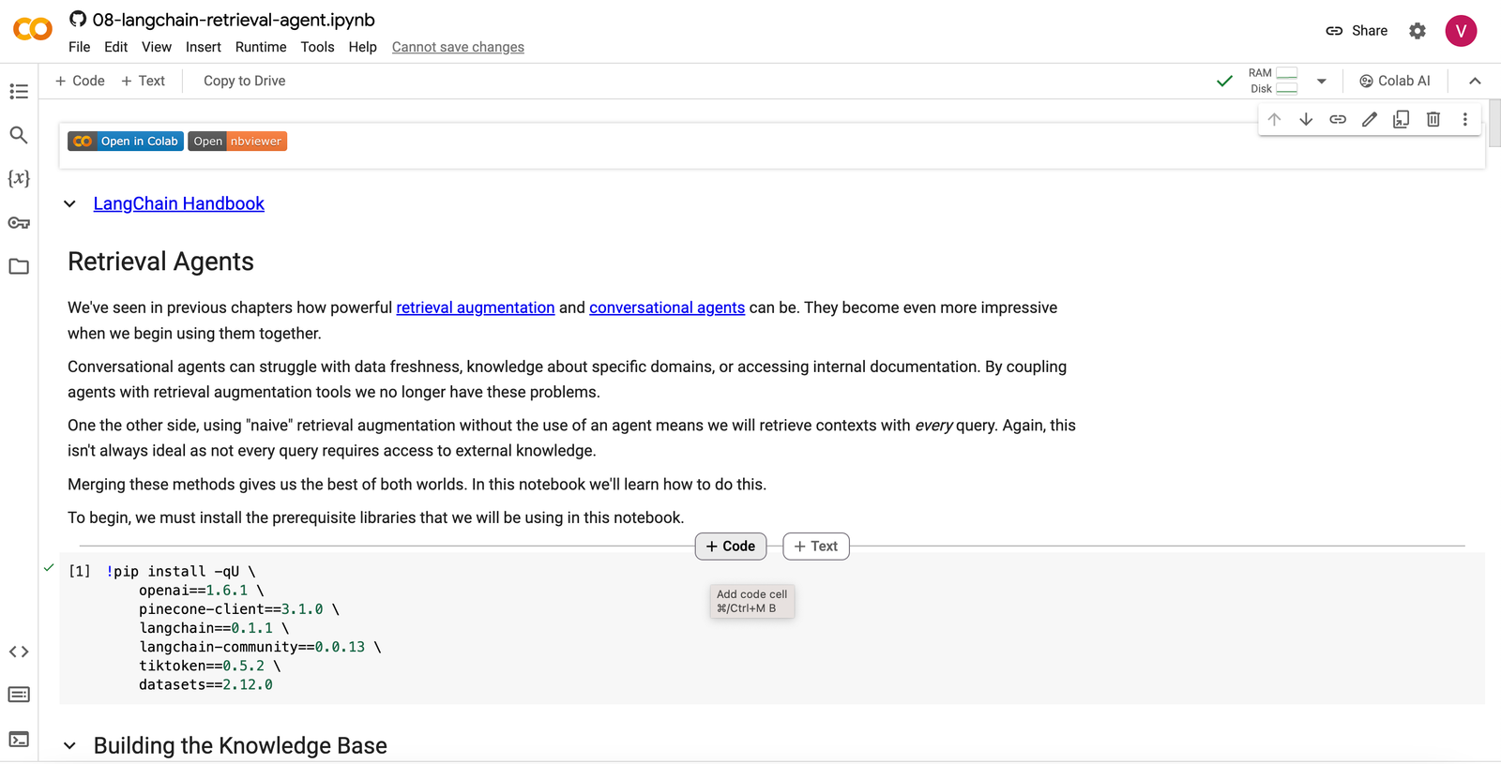The width and height of the screenshot is (1501, 764).
Task: Open the table of contents sidebar icon
Action: [x=19, y=91]
